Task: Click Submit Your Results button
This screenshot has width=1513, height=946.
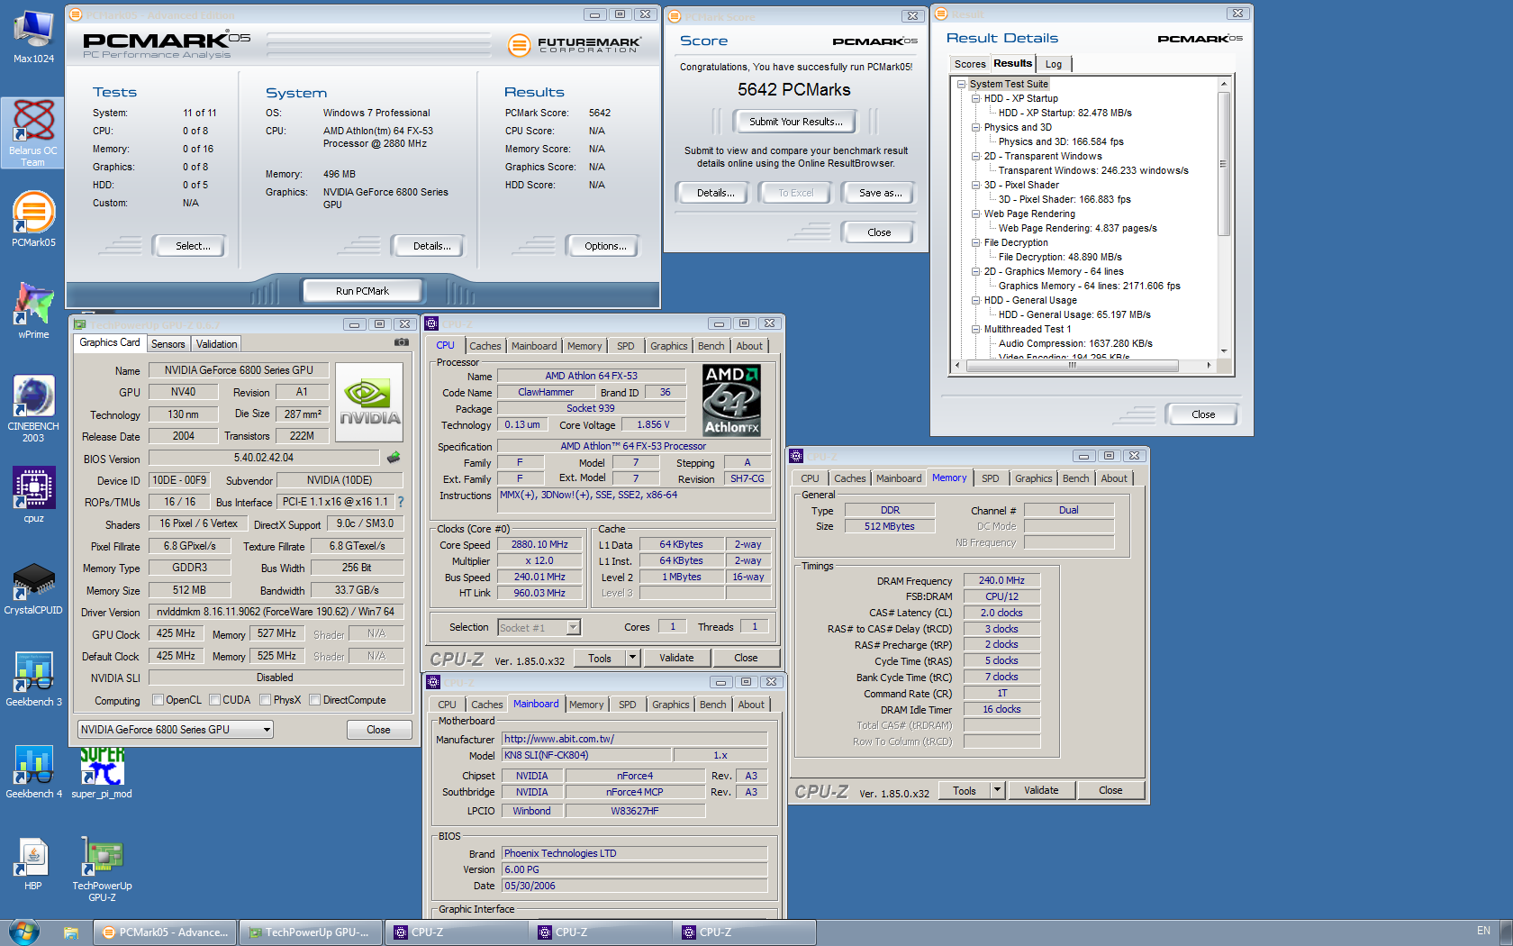Action: point(796,122)
